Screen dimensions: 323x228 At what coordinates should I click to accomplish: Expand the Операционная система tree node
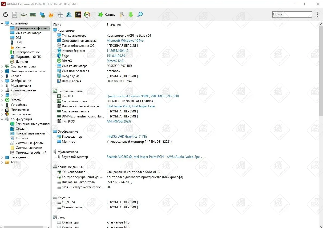2,71
